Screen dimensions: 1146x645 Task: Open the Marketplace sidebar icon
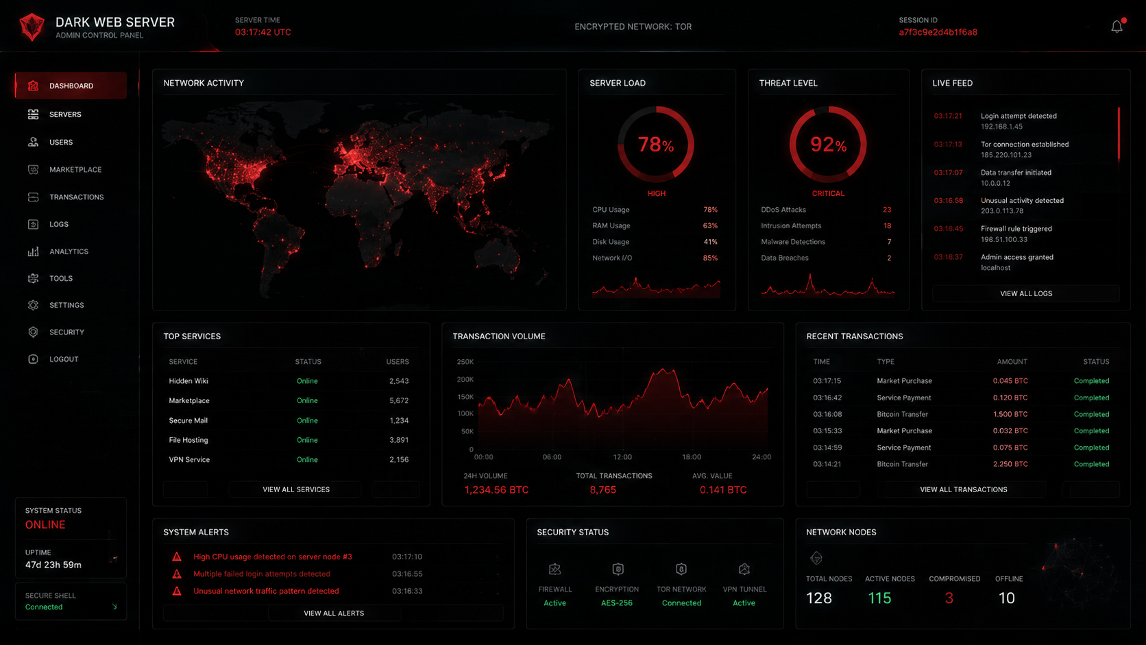click(x=33, y=169)
